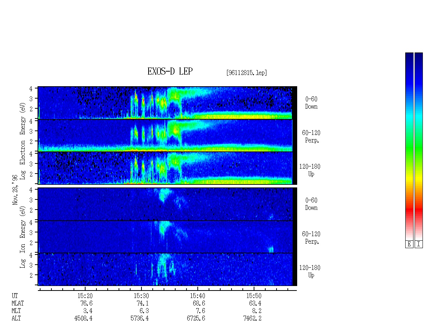Click the UT row label
This screenshot has height=328, width=424.
pos(15,296)
